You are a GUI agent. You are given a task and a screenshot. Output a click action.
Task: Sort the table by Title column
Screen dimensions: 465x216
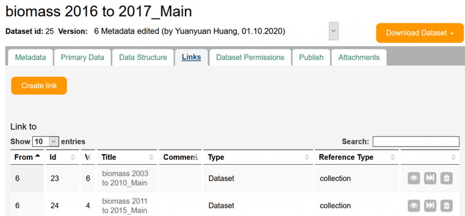coord(127,157)
